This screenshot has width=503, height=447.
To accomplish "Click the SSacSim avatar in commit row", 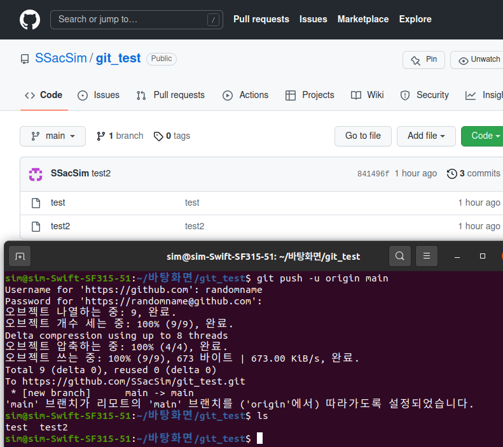I will [36, 174].
